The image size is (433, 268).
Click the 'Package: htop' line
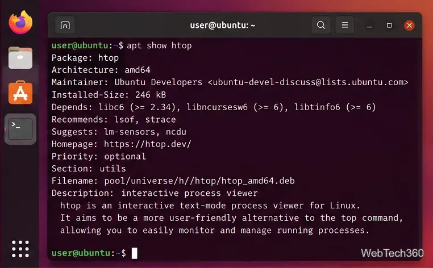pos(85,58)
